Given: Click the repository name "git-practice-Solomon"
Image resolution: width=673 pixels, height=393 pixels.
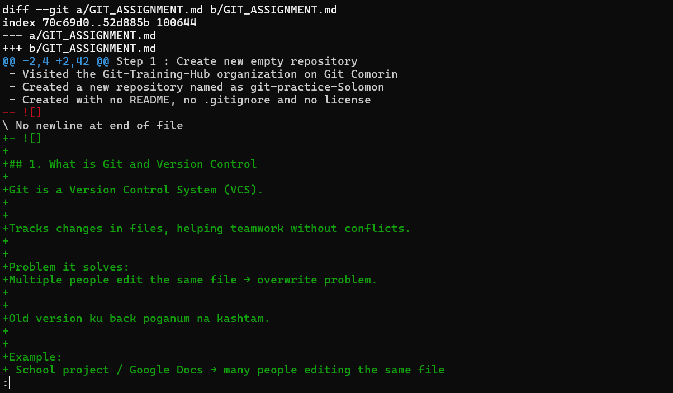Looking at the screenshot, I should pos(317,87).
